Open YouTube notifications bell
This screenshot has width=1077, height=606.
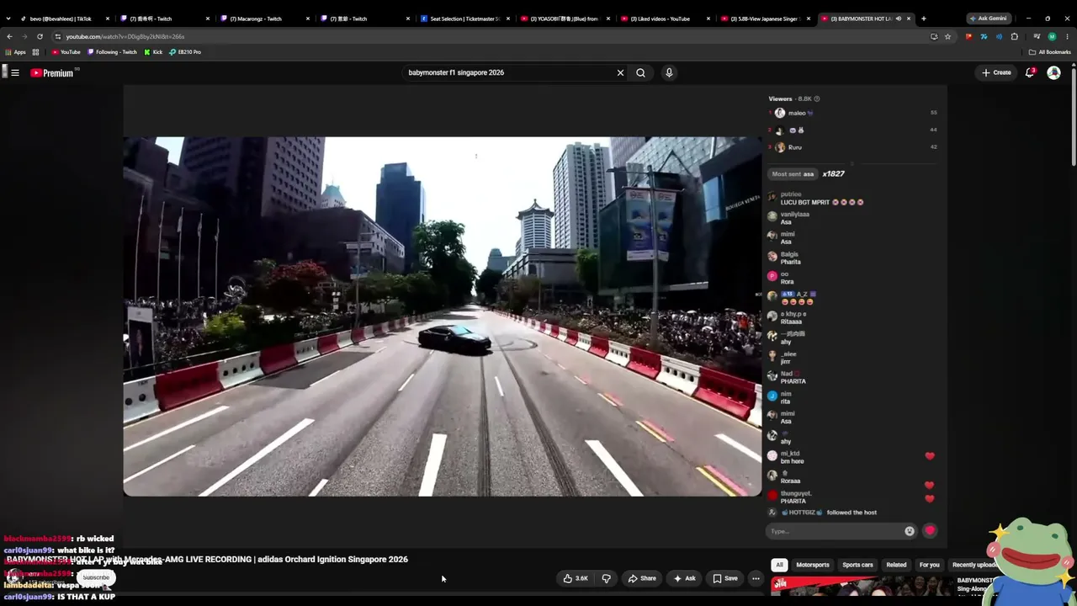pyautogui.click(x=1030, y=73)
